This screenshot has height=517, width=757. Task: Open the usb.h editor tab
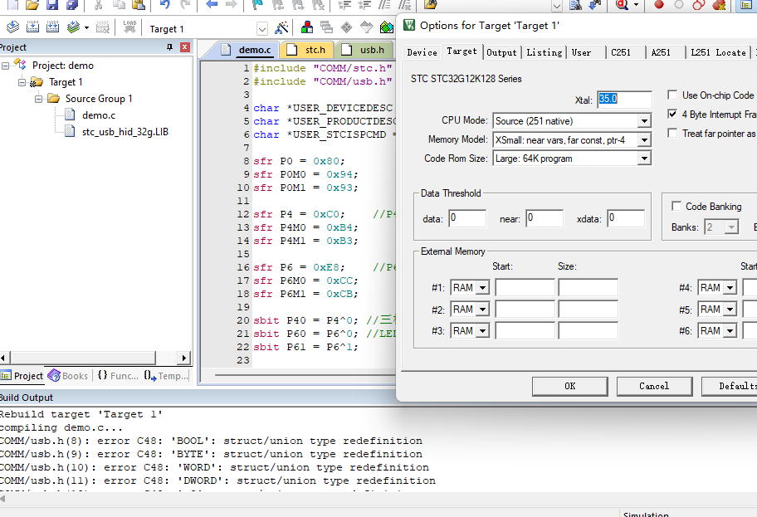(364, 50)
